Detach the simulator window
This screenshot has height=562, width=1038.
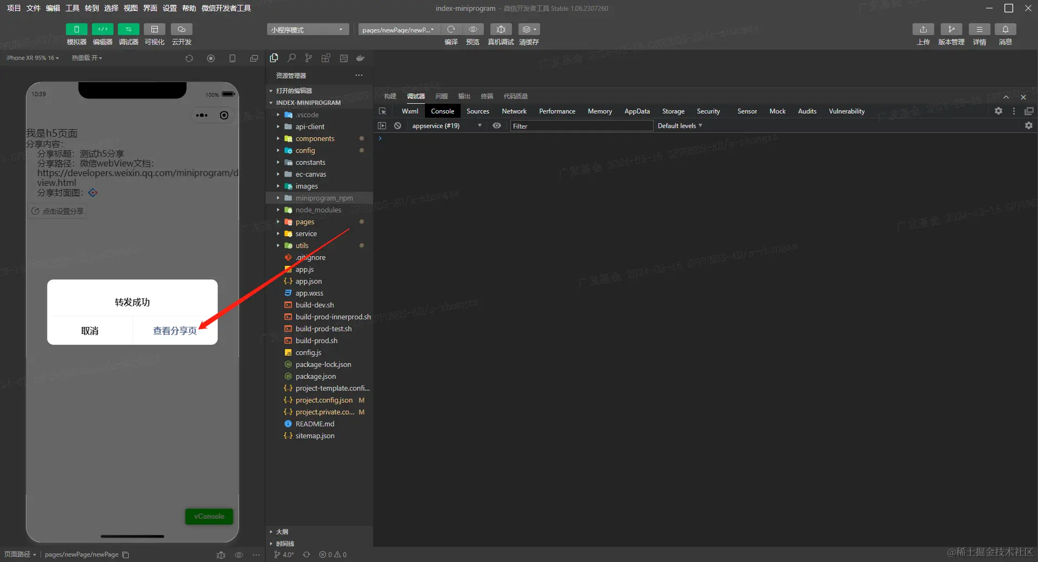[x=254, y=58]
